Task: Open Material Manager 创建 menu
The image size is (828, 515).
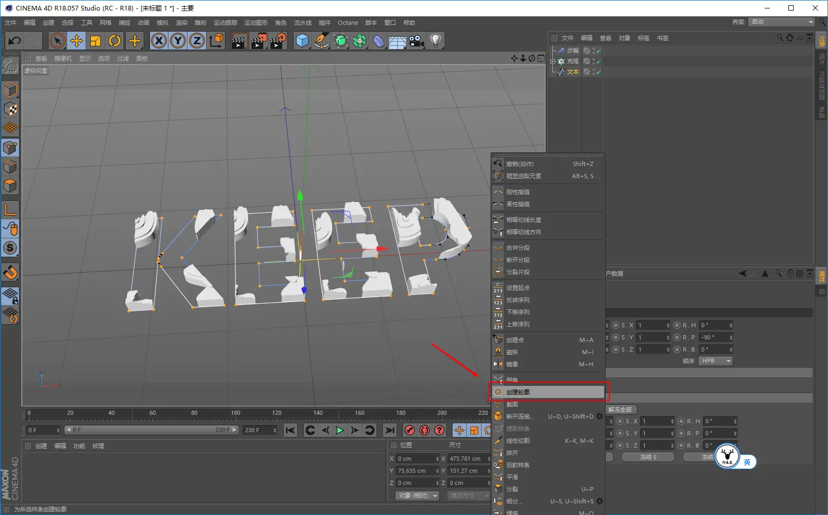Action: [41, 446]
